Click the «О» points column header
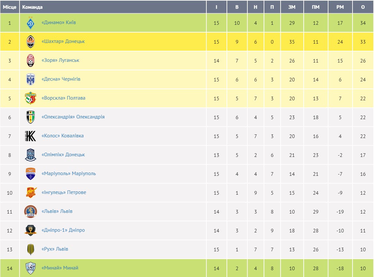This screenshot has width=374, height=277. (363, 7)
